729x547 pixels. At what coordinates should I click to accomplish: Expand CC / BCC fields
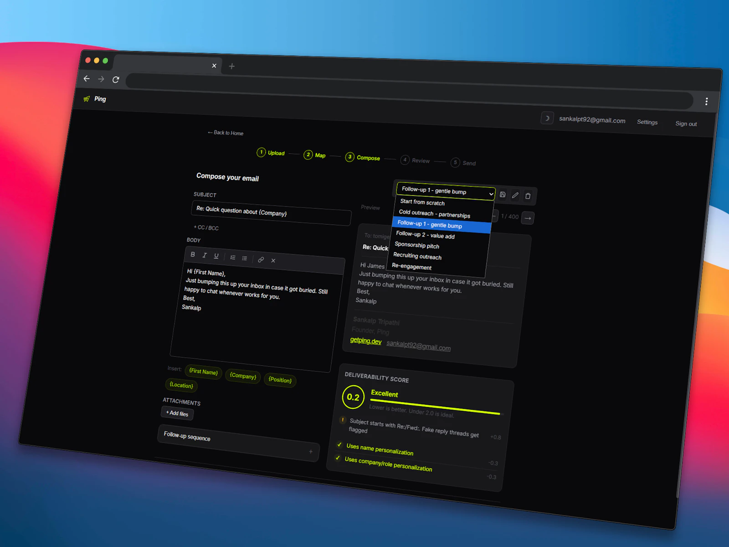pyautogui.click(x=206, y=227)
